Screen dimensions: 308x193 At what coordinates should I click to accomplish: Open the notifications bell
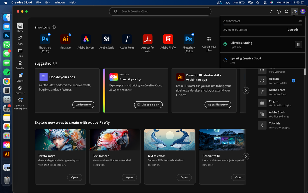click(x=287, y=11)
